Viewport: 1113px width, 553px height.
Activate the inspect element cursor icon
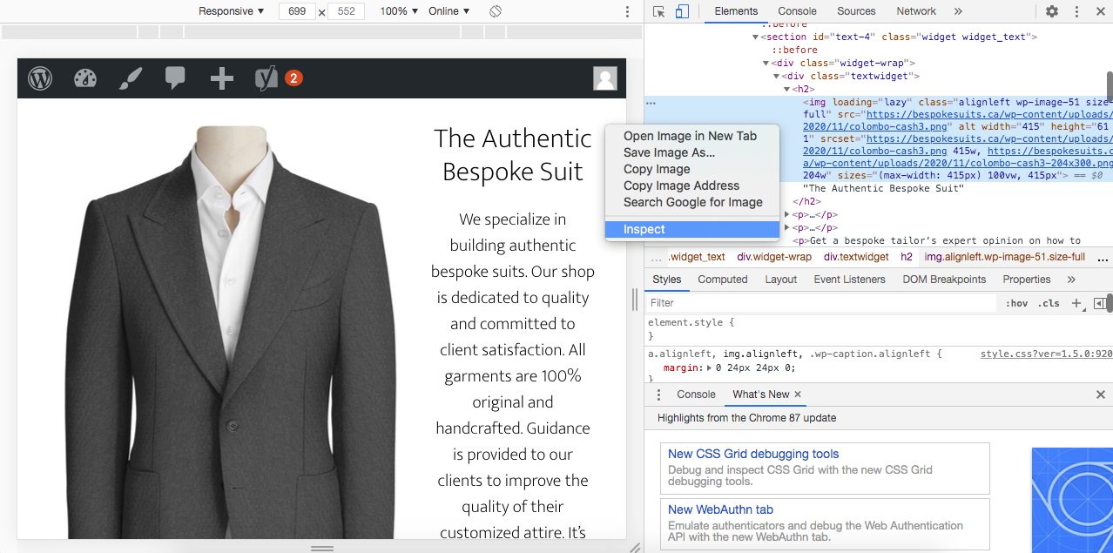pyautogui.click(x=659, y=11)
